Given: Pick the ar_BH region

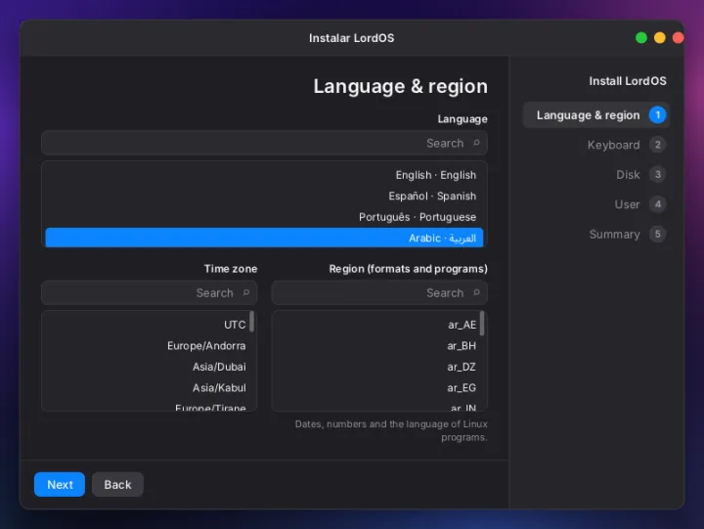Looking at the screenshot, I should point(376,346).
